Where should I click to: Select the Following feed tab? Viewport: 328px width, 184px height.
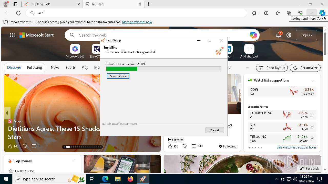tap(34, 68)
